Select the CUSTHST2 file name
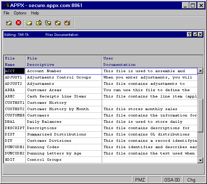The width and height of the screenshot is (207, 184). coord(14,109)
